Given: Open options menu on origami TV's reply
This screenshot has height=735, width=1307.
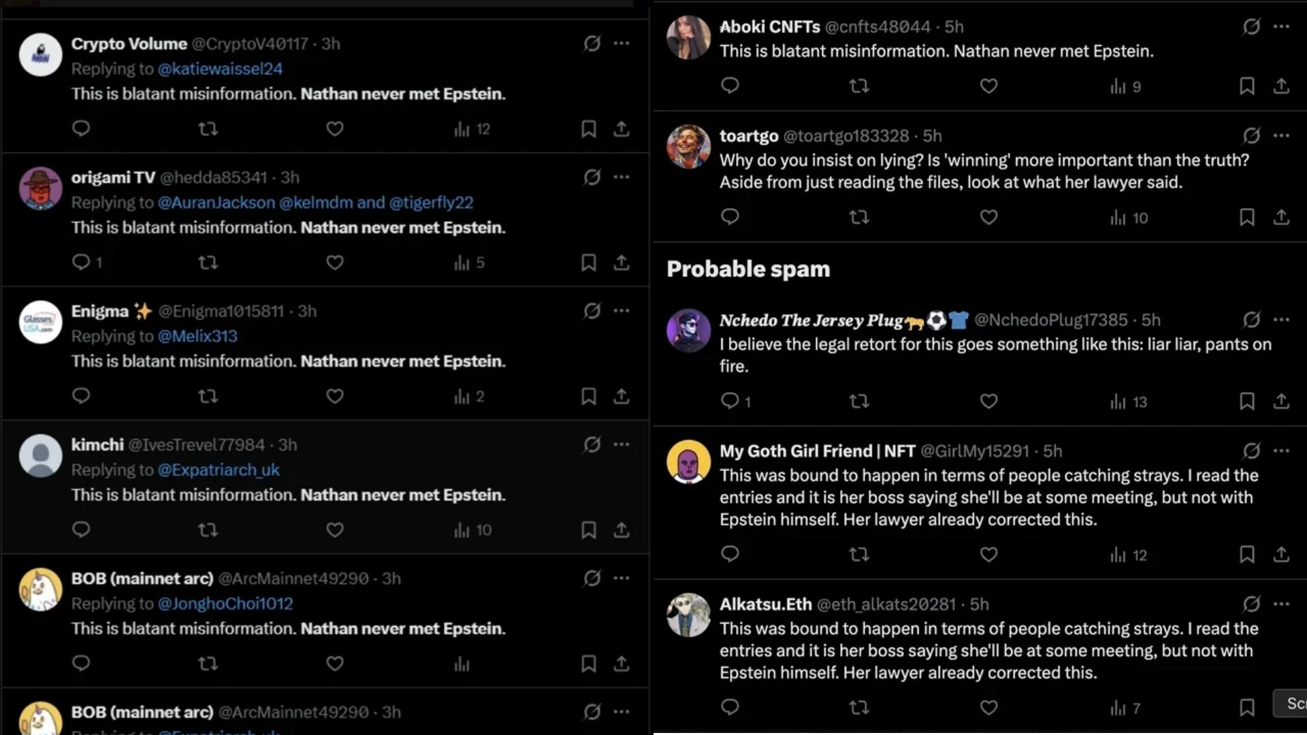Looking at the screenshot, I should click(622, 177).
